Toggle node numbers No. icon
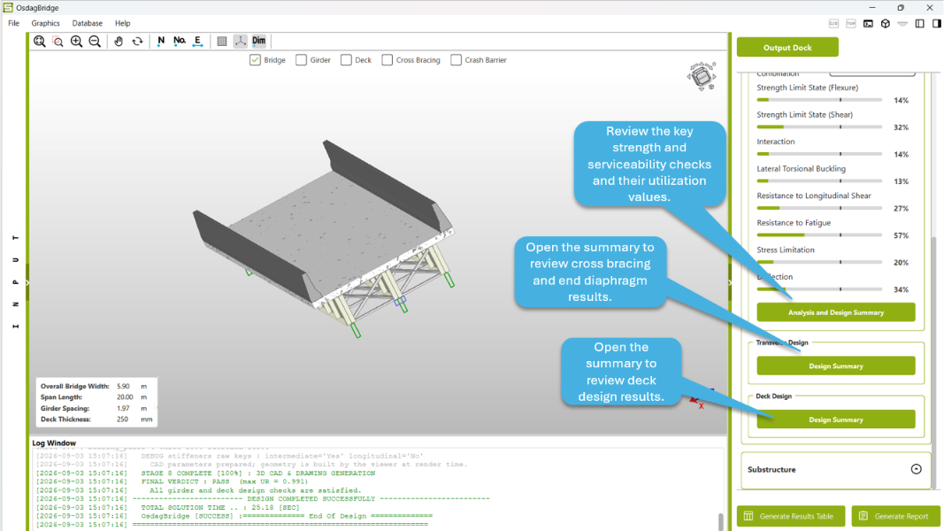Screen dimensions: 944x531 click(x=180, y=41)
